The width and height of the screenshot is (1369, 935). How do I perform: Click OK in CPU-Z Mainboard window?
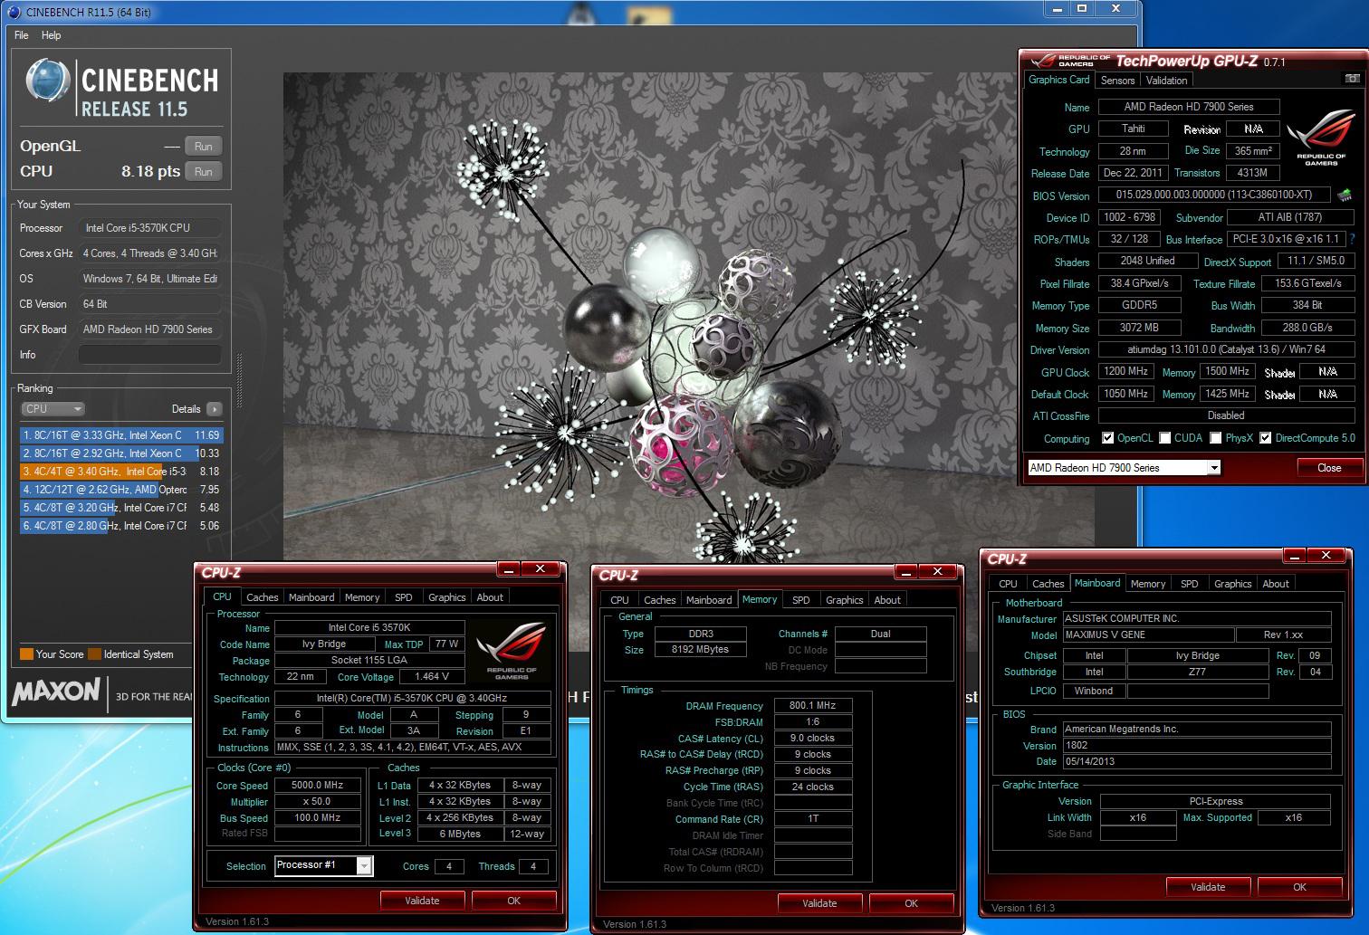[1299, 887]
